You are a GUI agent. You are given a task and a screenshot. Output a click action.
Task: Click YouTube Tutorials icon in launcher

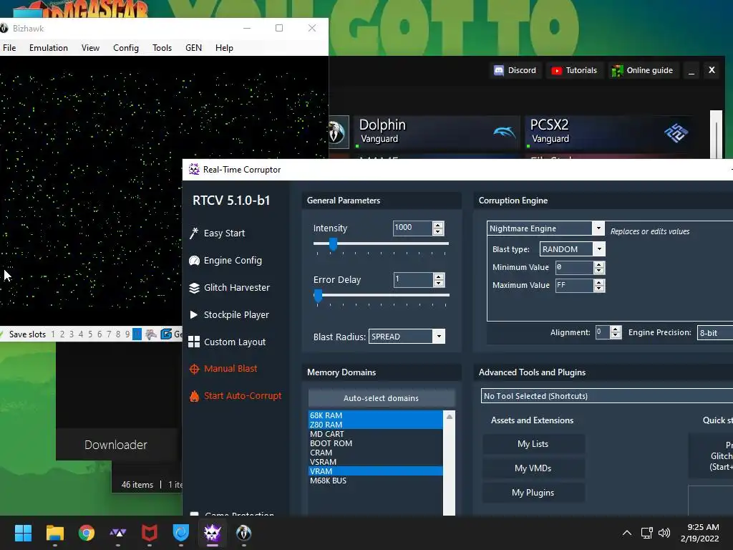coord(556,71)
